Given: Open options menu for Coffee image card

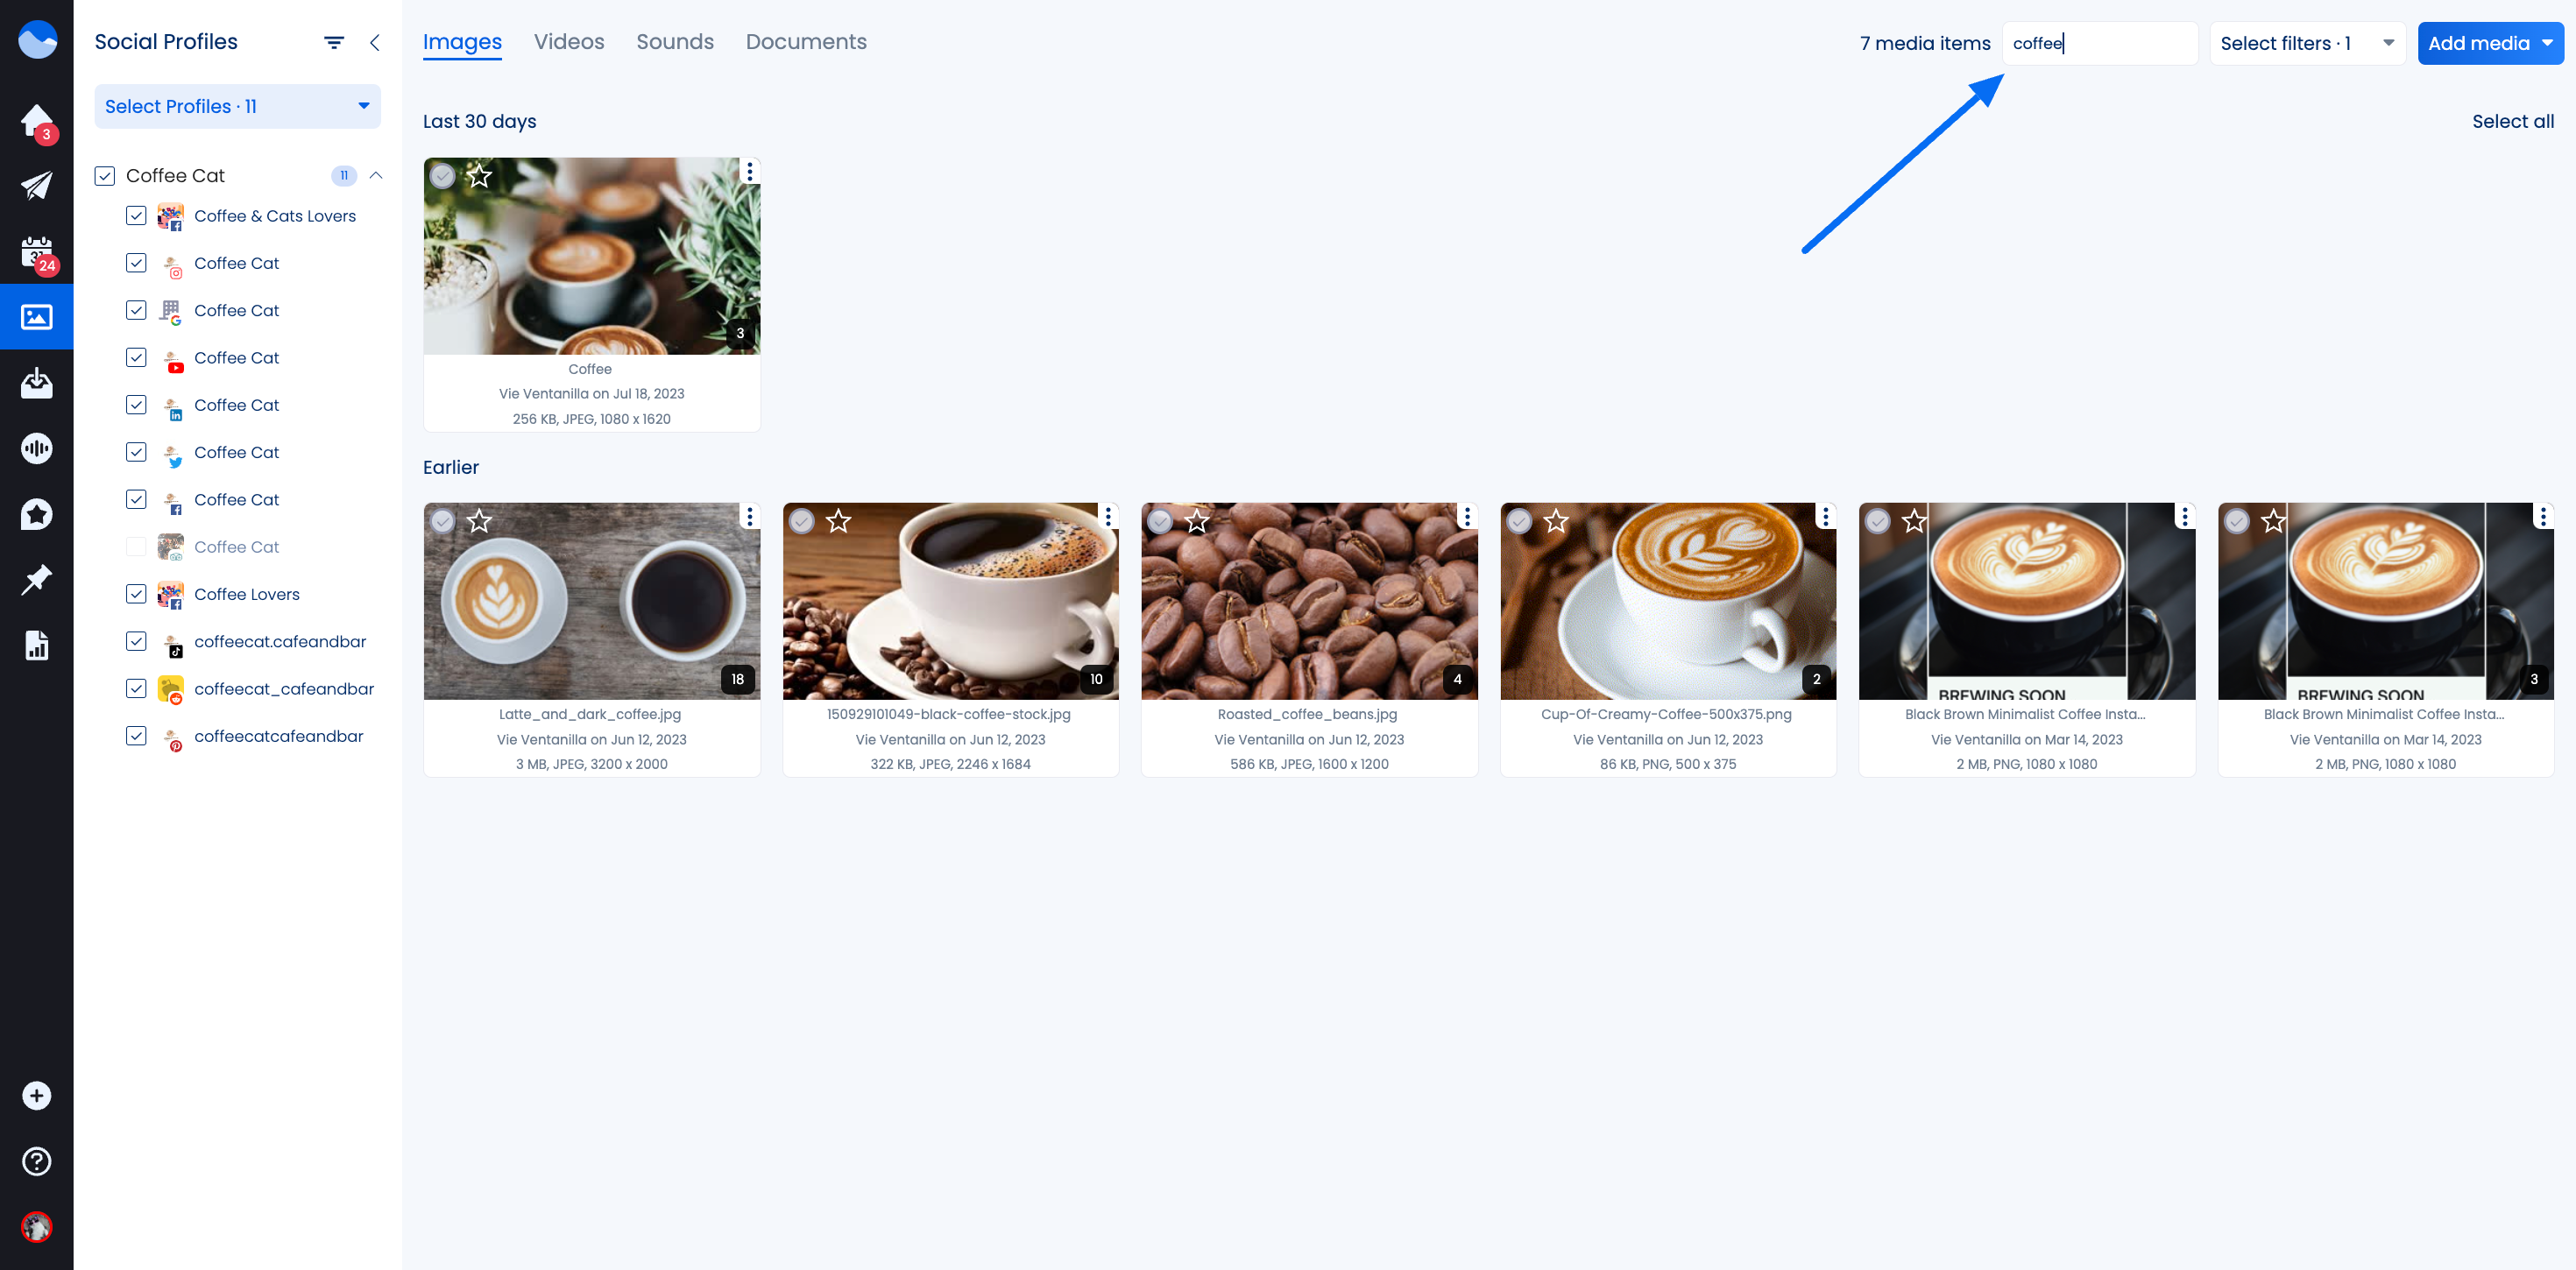Looking at the screenshot, I should (x=750, y=172).
